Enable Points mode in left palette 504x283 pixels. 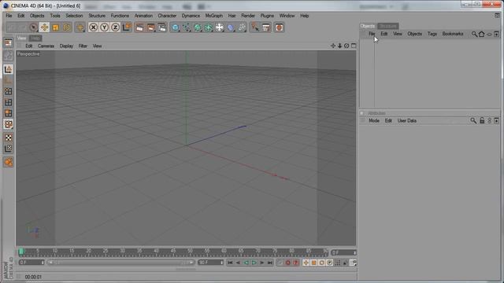[9, 91]
